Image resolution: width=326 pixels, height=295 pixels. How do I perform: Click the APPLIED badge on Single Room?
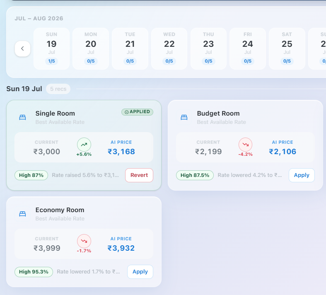(137, 112)
